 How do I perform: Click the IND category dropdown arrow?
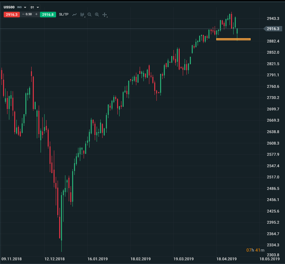point(25,7)
